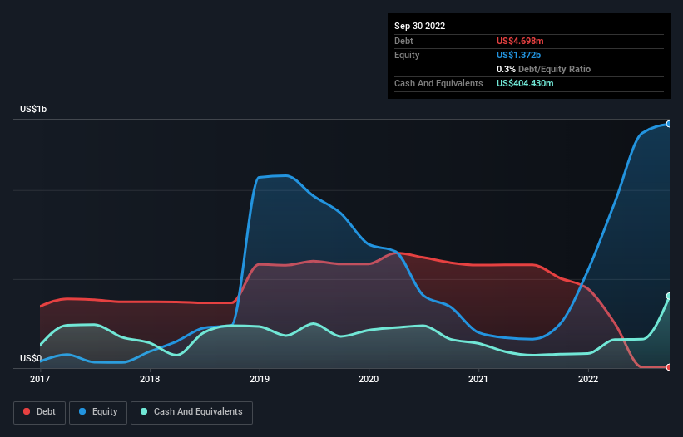Screen dimensions: 683x437
Task: Click the 2018 x-axis label
Action: 150,379
